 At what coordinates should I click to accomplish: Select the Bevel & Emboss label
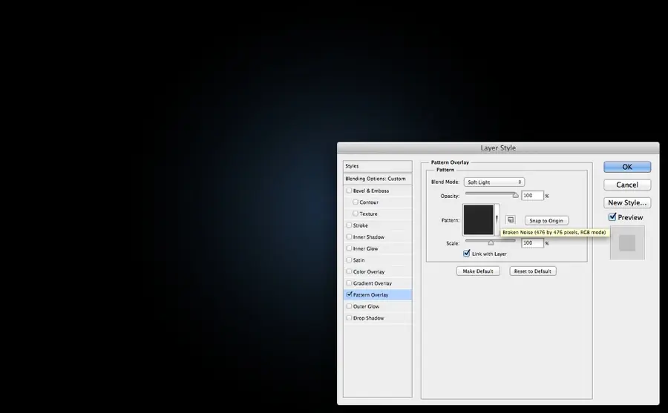click(371, 191)
